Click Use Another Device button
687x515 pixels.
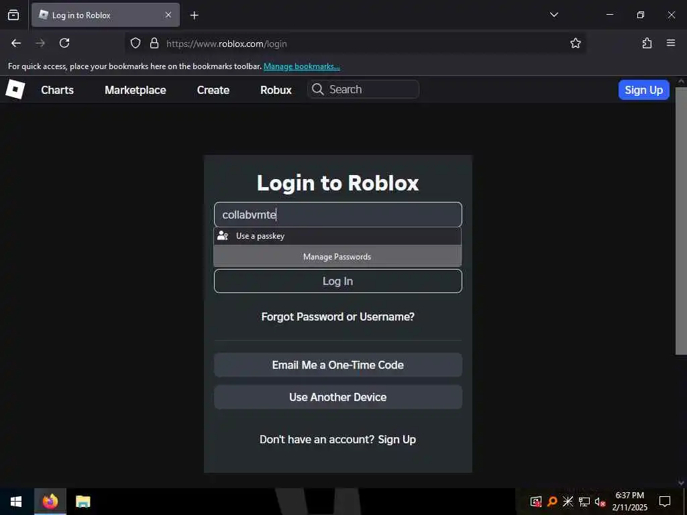coord(338,397)
